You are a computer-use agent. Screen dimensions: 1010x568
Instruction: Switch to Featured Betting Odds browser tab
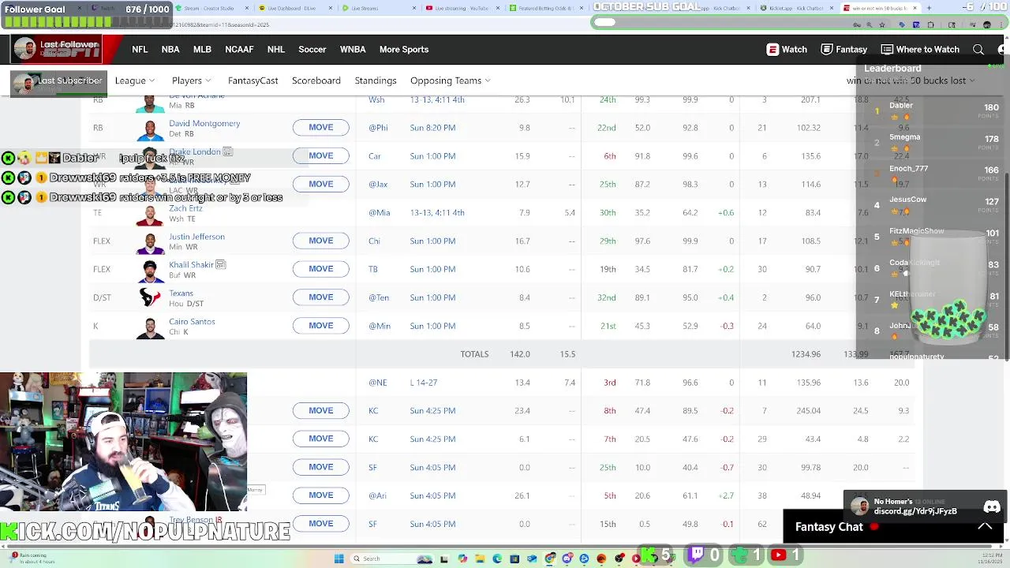point(547,8)
